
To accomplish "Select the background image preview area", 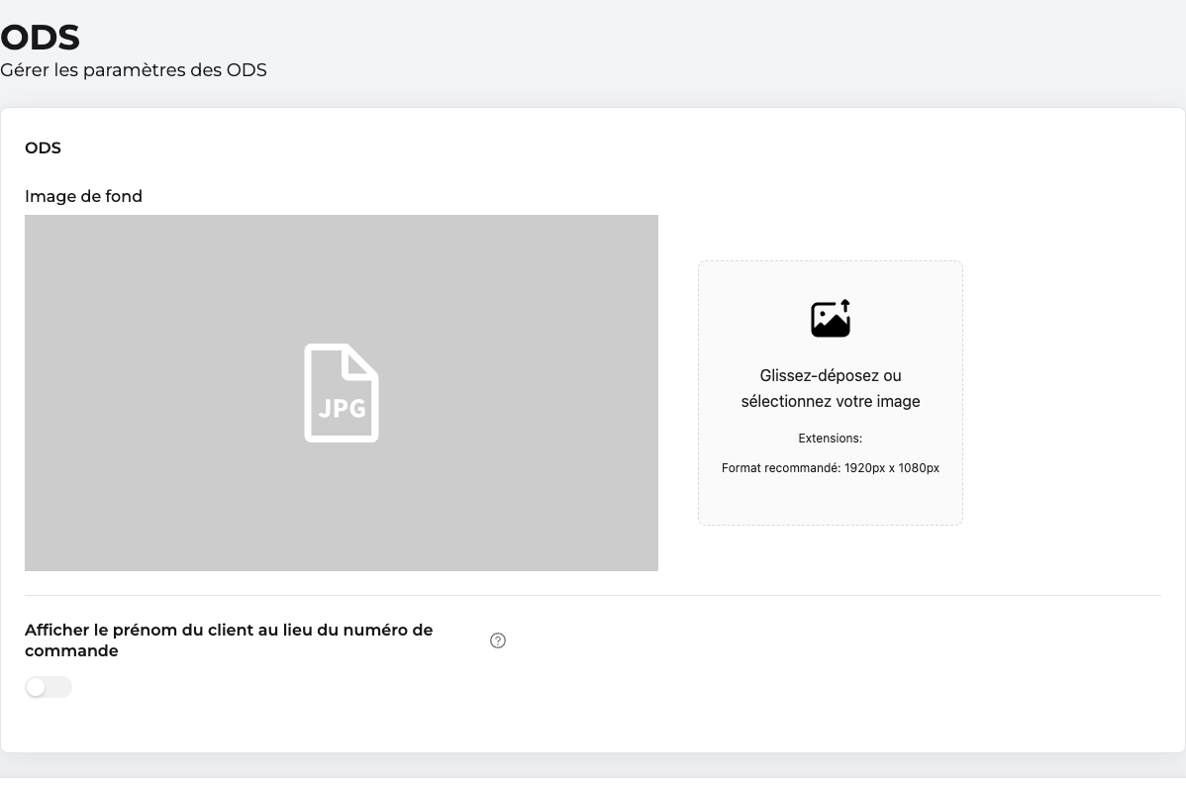I will pyautogui.click(x=342, y=393).
